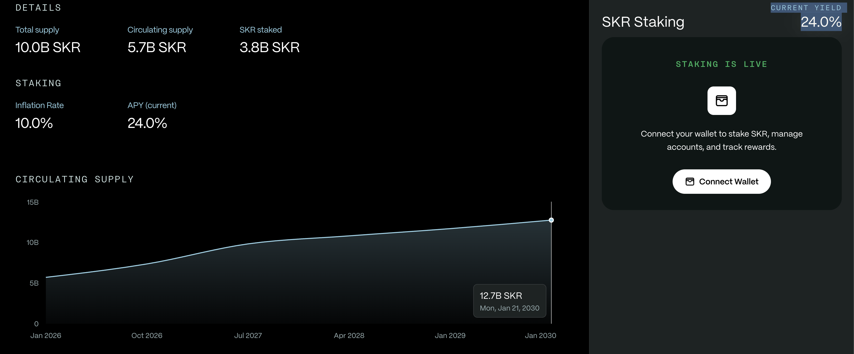Image resolution: width=854 pixels, height=354 pixels.
Task: Click the SKR staked label
Action: [260, 30]
